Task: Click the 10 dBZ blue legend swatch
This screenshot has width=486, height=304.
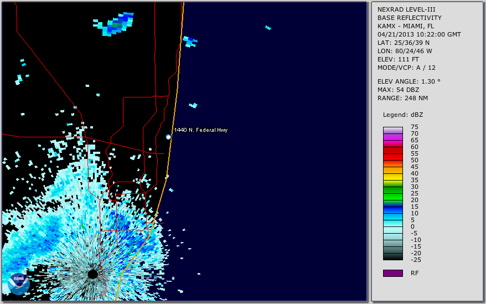Action: tap(392, 210)
